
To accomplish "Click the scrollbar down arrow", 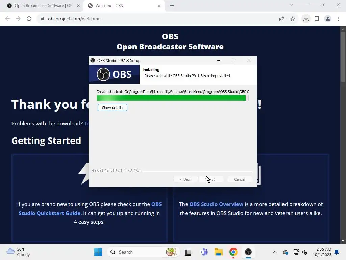I will [343, 241].
